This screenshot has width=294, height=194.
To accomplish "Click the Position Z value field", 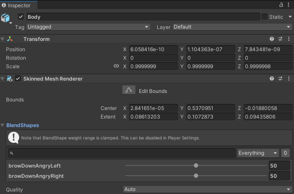I will pyautogui.click(x=268, y=49).
